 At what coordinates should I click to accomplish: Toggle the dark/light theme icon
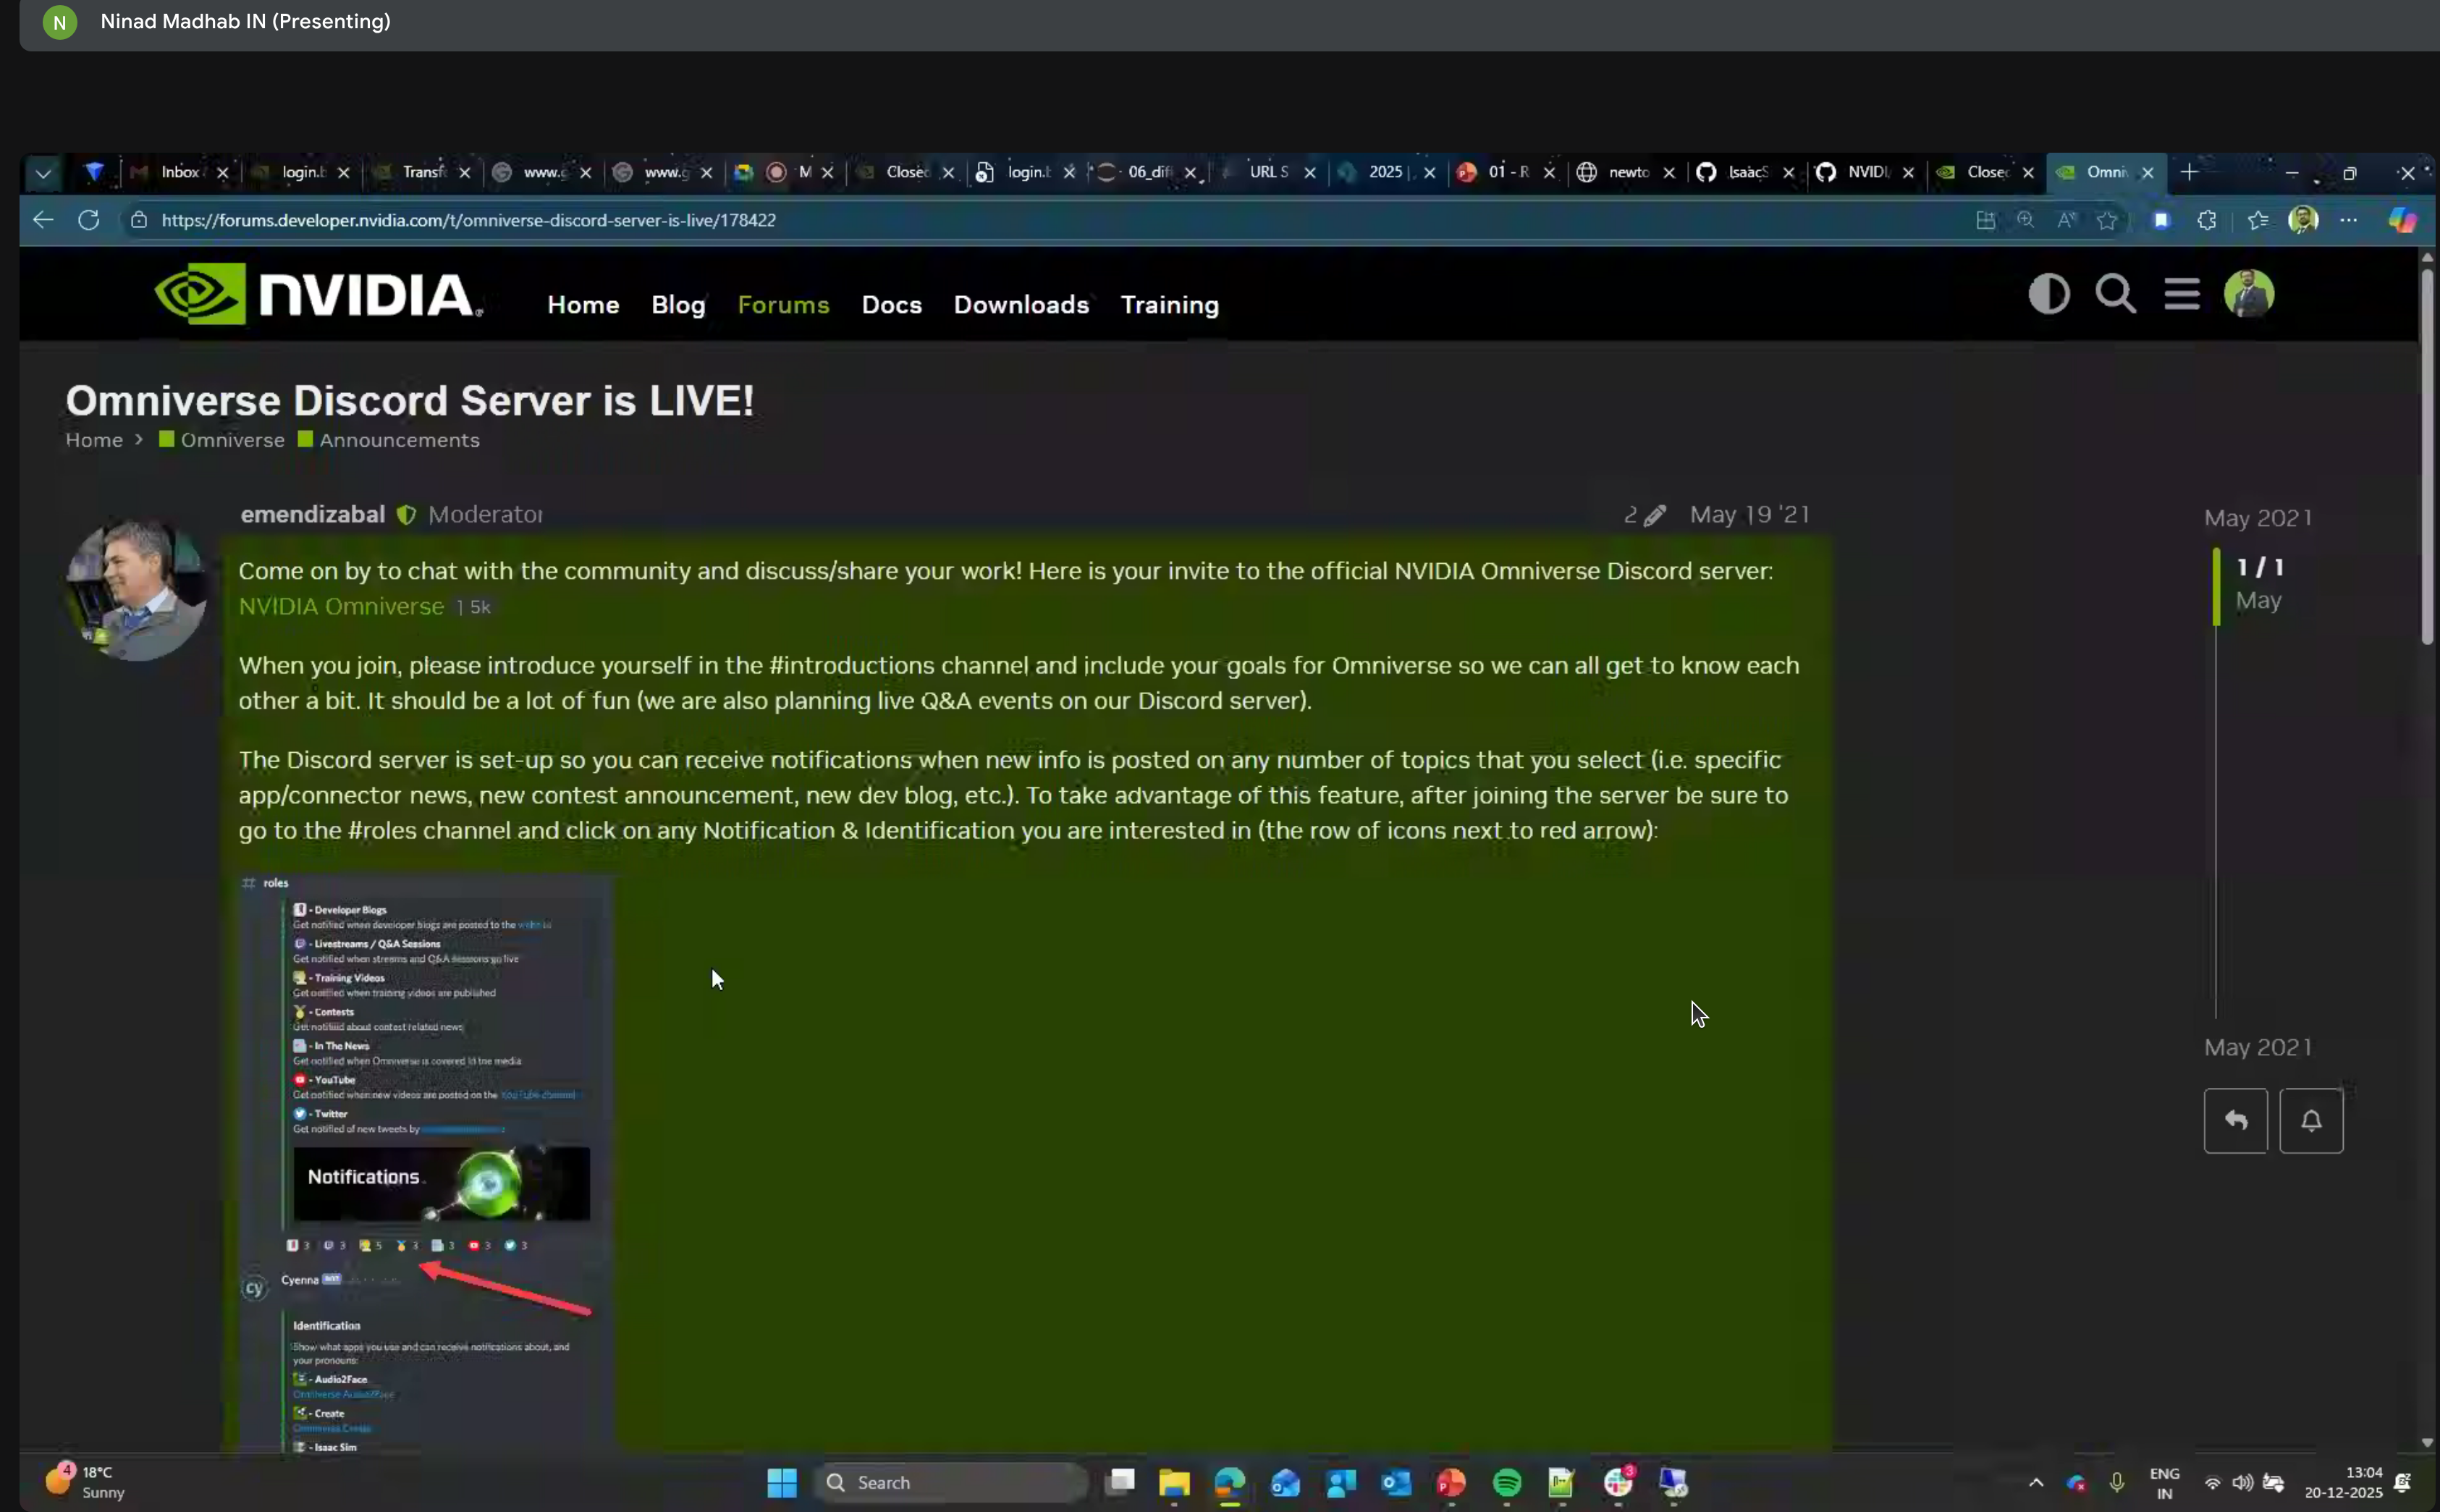pos(2048,294)
